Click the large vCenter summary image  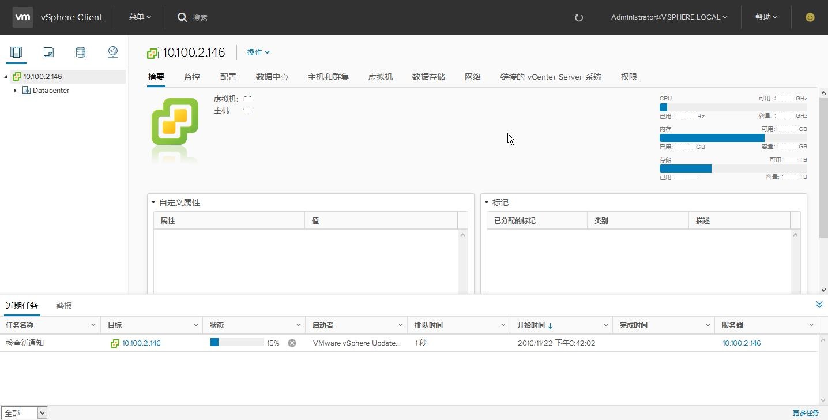click(175, 121)
